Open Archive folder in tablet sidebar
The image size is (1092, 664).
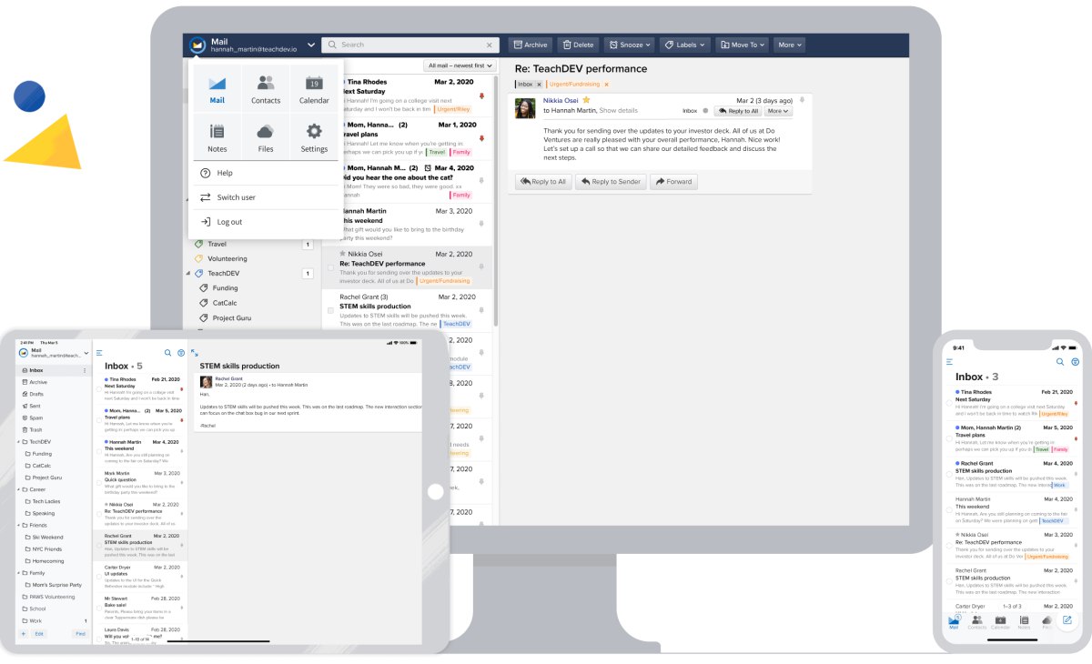coord(38,382)
